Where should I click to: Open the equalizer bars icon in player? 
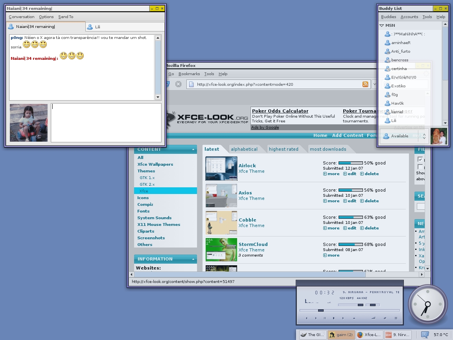[x=373, y=318]
